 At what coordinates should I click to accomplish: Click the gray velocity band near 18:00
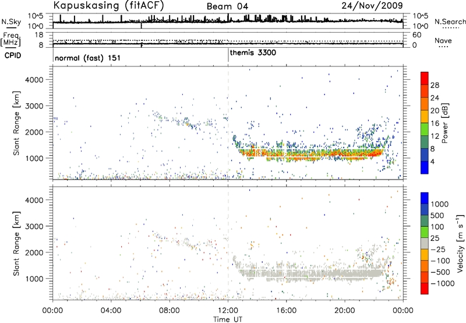coord(316,275)
